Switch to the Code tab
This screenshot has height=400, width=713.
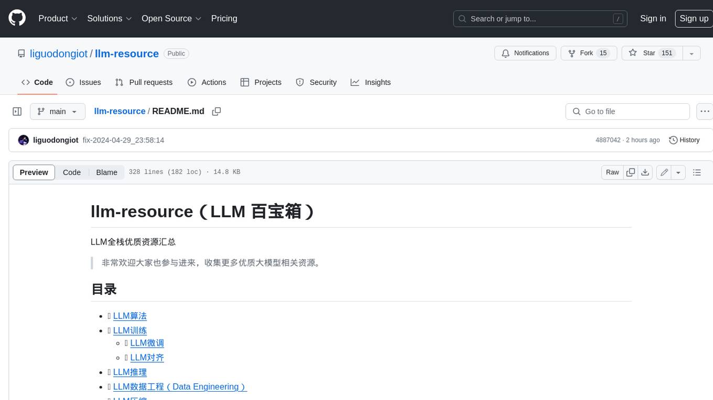click(37, 82)
